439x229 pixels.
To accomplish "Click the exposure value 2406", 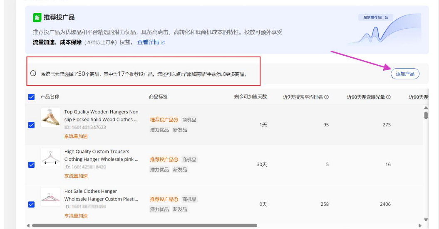I will point(385,204).
